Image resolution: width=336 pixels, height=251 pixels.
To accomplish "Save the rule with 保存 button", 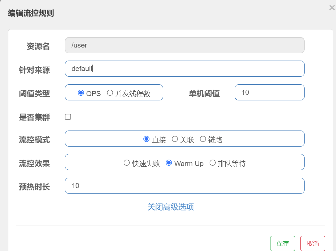I will pyautogui.click(x=283, y=244).
